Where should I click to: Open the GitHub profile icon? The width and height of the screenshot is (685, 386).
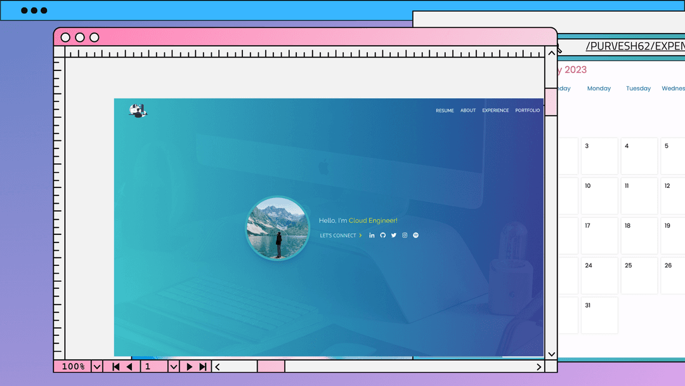[382, 236]
